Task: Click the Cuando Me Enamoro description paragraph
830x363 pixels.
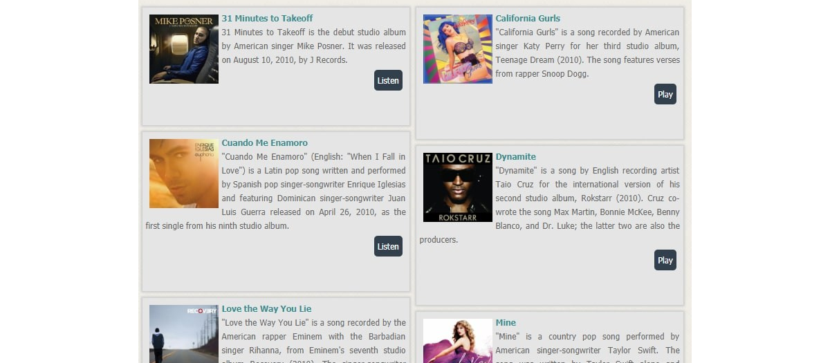Action: click(276, 198)
